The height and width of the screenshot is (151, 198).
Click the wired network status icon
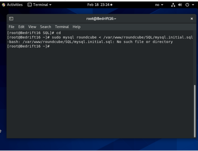178,5
